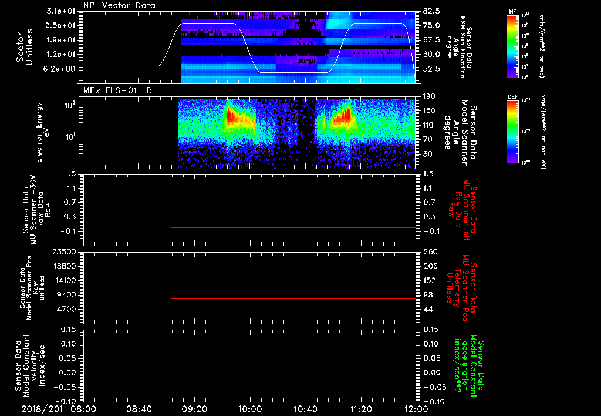The height and width of the screenshot is (416, 601).
Task: Click the 190 scanner angle tick label
Action: [x=430, y=96]
